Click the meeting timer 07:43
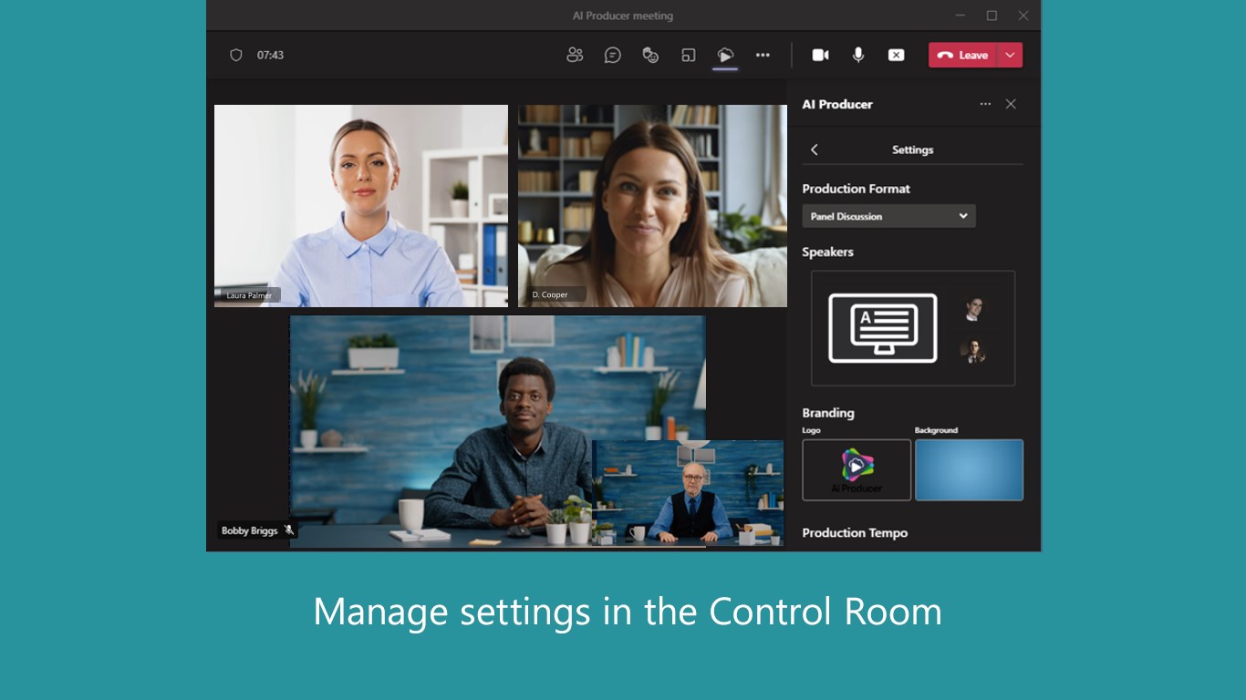Image resolution: width=1246 pixels, height=700 pixels. pos(270,55)
